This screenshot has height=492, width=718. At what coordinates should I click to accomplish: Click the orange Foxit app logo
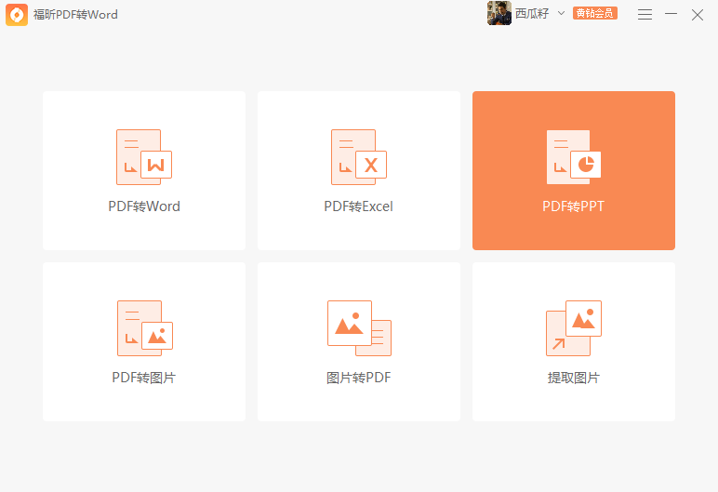[17, 15]
